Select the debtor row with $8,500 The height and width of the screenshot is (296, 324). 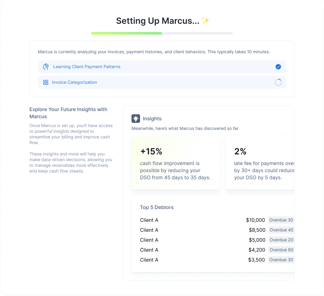pyautogui.click(x=202, y=230)
